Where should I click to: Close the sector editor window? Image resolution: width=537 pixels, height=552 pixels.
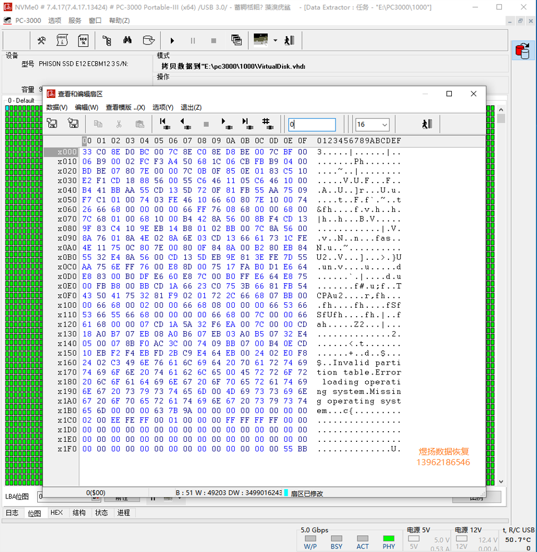click(474, 93)
